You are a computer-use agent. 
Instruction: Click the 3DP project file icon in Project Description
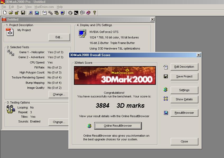tap(10, 32)
